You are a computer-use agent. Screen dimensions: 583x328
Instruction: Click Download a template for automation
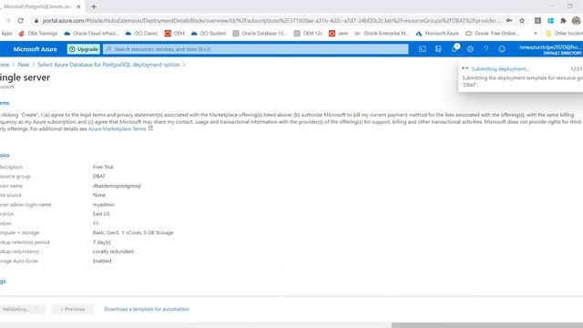point(147,309)
